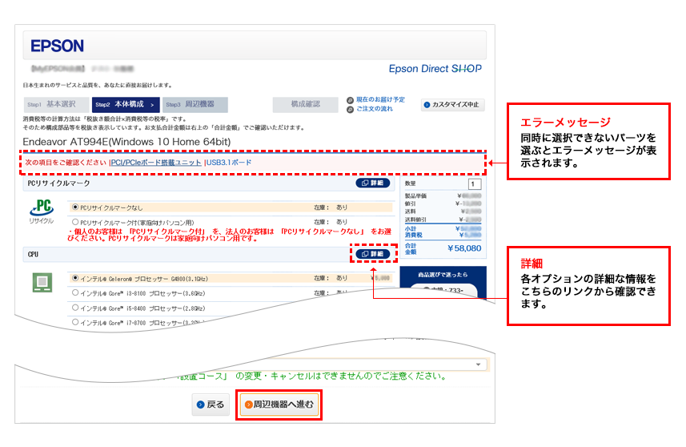The height and width of the screenshot is (447, 686).
Task: Select PCリサイクルマーク付 (家庭向けパソコン用) option
Action: (x=76, y=222)
